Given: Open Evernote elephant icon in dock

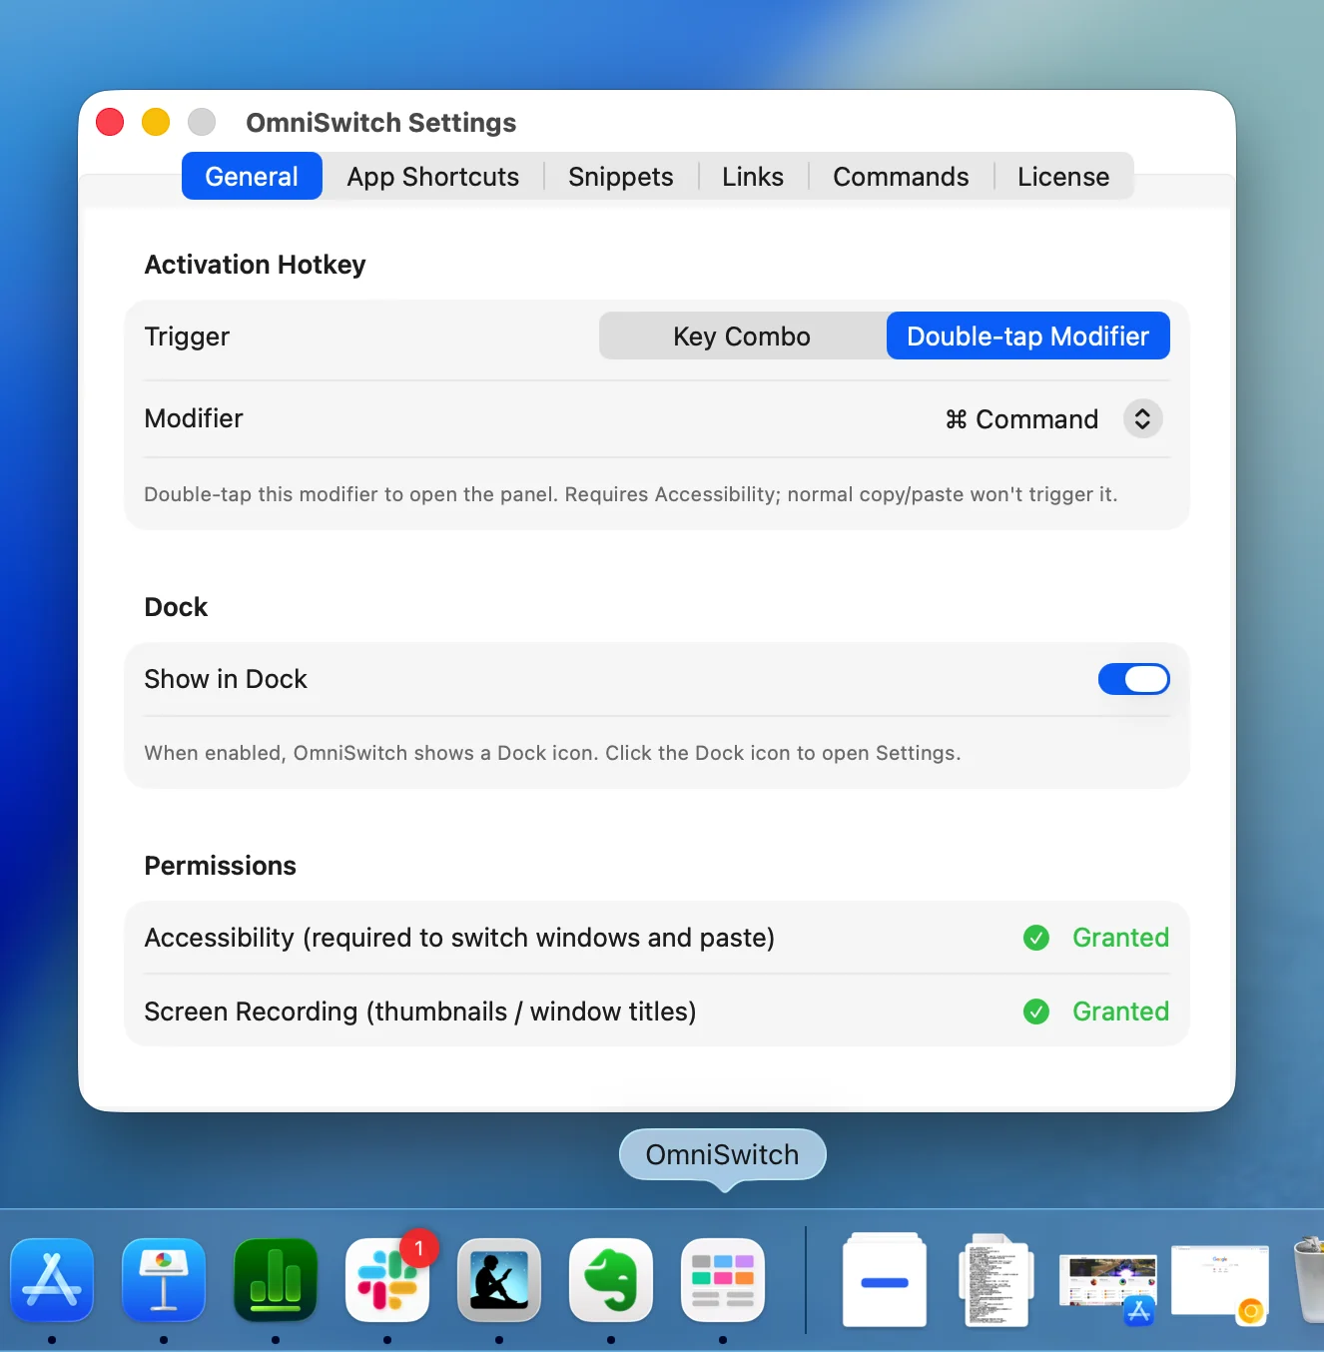Looking at the screenshot, I should coord(611,1280).
